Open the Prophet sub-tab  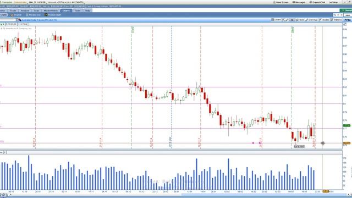(16, 15)
